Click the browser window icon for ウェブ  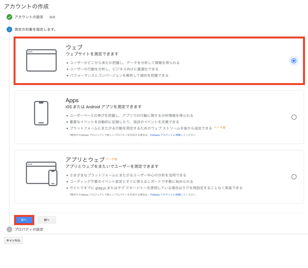[x=42, y=60]
